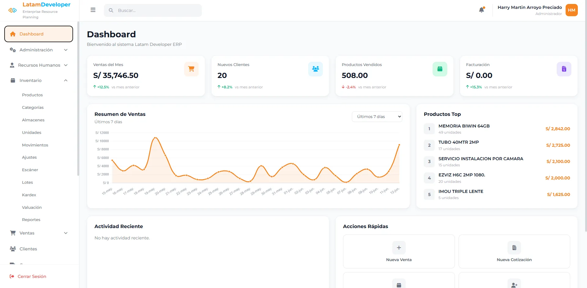
Task: Click the 19-may peak point on chart
Action: pos(155,138)
